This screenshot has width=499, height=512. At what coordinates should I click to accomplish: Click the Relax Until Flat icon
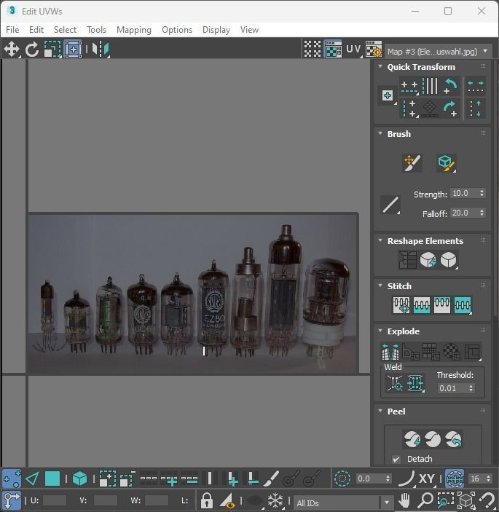point(428,260)
